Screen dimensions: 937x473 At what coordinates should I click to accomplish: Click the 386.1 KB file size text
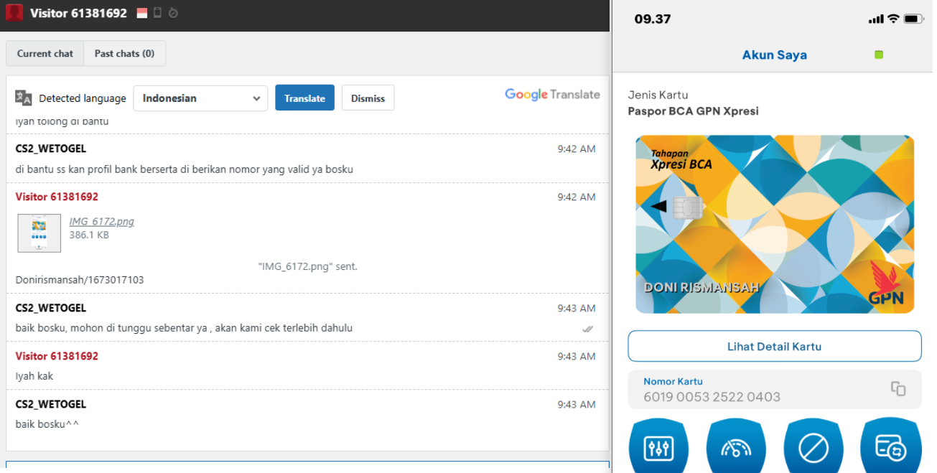pyautogui.click(x=89, y=235)
